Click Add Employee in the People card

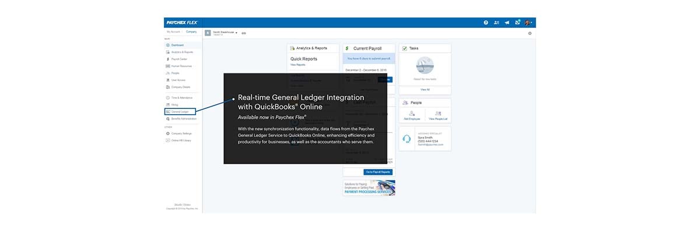pos(412,116)
